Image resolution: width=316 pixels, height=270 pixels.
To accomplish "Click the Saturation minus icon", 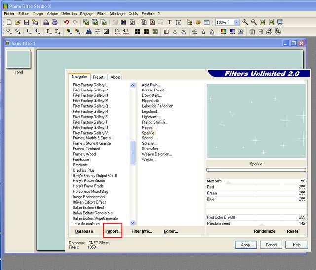I will (x=69, y=32).
